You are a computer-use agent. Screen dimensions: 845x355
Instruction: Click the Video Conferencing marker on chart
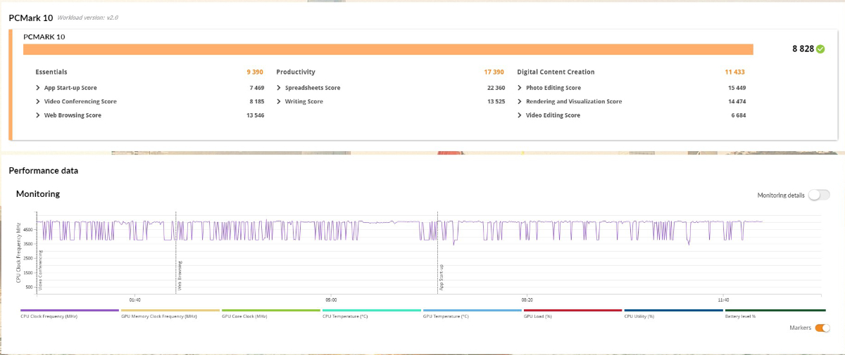pos(41,270)
